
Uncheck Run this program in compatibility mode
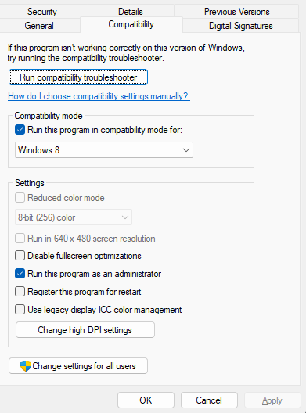point(20,130)
